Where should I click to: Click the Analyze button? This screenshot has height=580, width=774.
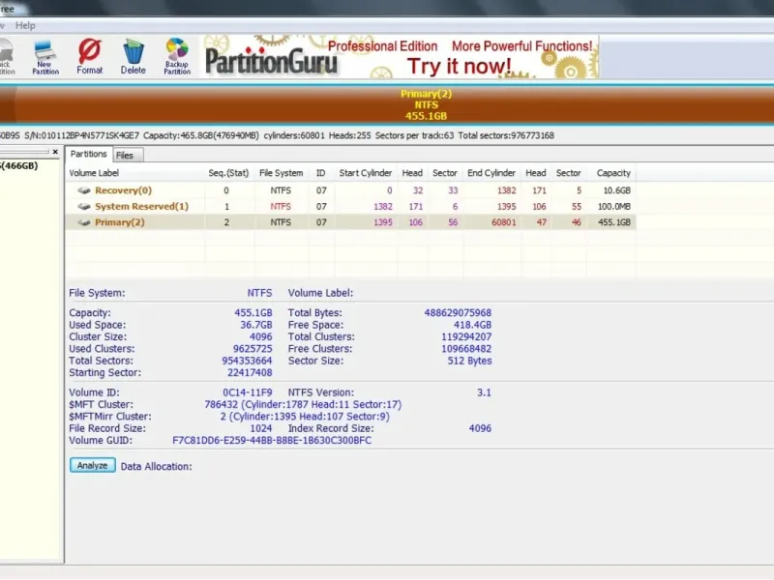pos(92,465)
